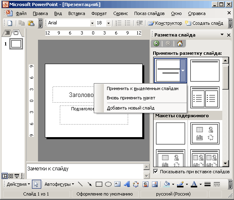Open the font size 18 dropdown
The width and height of the screenshot is (234, 200).
coord(108,23)
